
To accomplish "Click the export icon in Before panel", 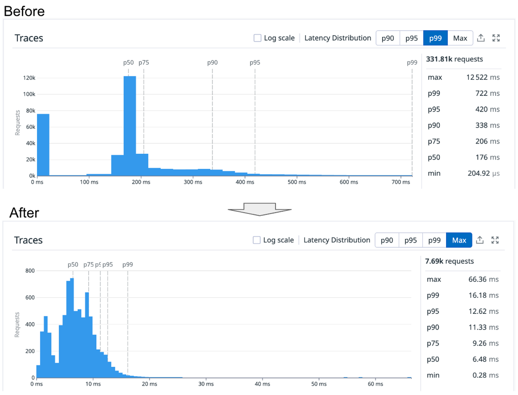I will (x=481, y=38).
